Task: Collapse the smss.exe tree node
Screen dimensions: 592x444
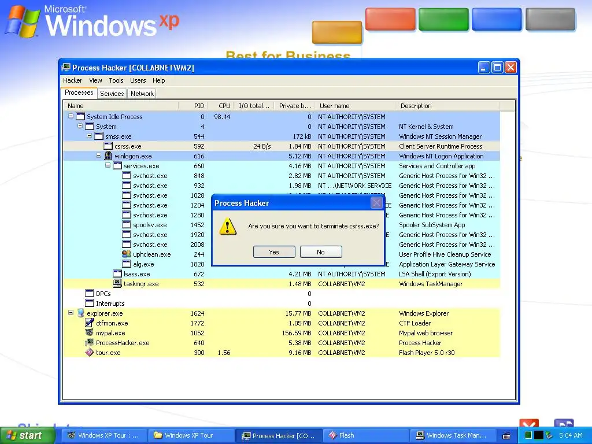Action: 90,136
